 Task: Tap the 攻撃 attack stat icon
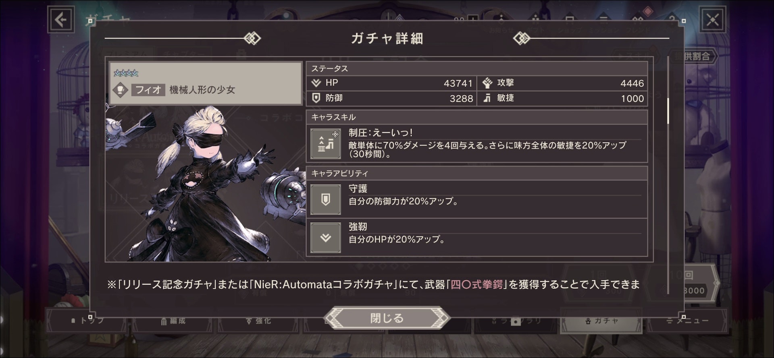[487, 83]
